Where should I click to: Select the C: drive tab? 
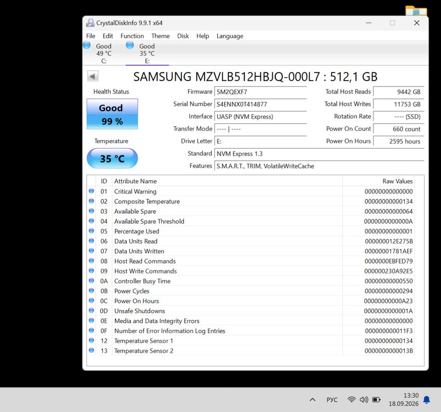point(104,53)
